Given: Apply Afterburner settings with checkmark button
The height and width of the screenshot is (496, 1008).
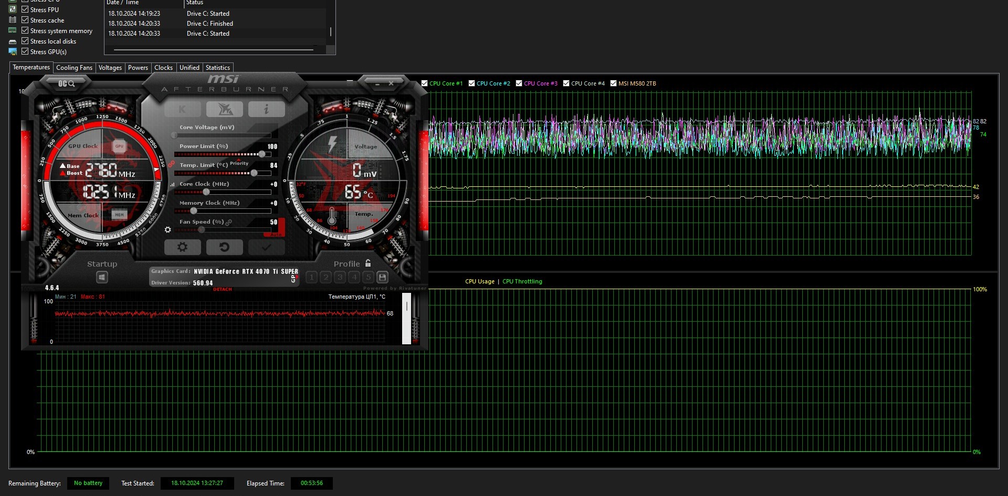Looking at the screenshot, I should pyautogui.click(x=266, y=247).
